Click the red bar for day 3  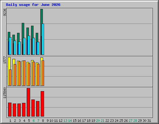(19, 110)
